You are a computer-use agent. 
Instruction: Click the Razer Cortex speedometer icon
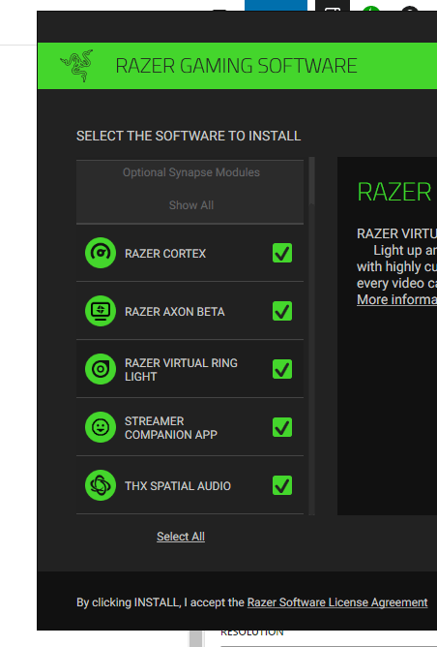(101, 253)
